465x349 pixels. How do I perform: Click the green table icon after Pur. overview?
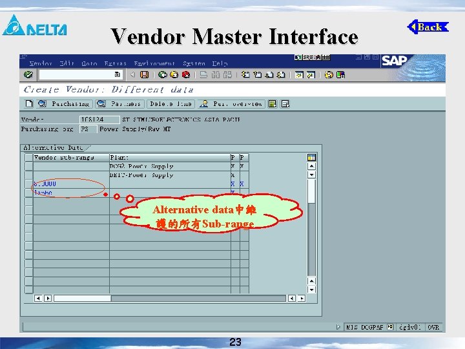point(273,104)
